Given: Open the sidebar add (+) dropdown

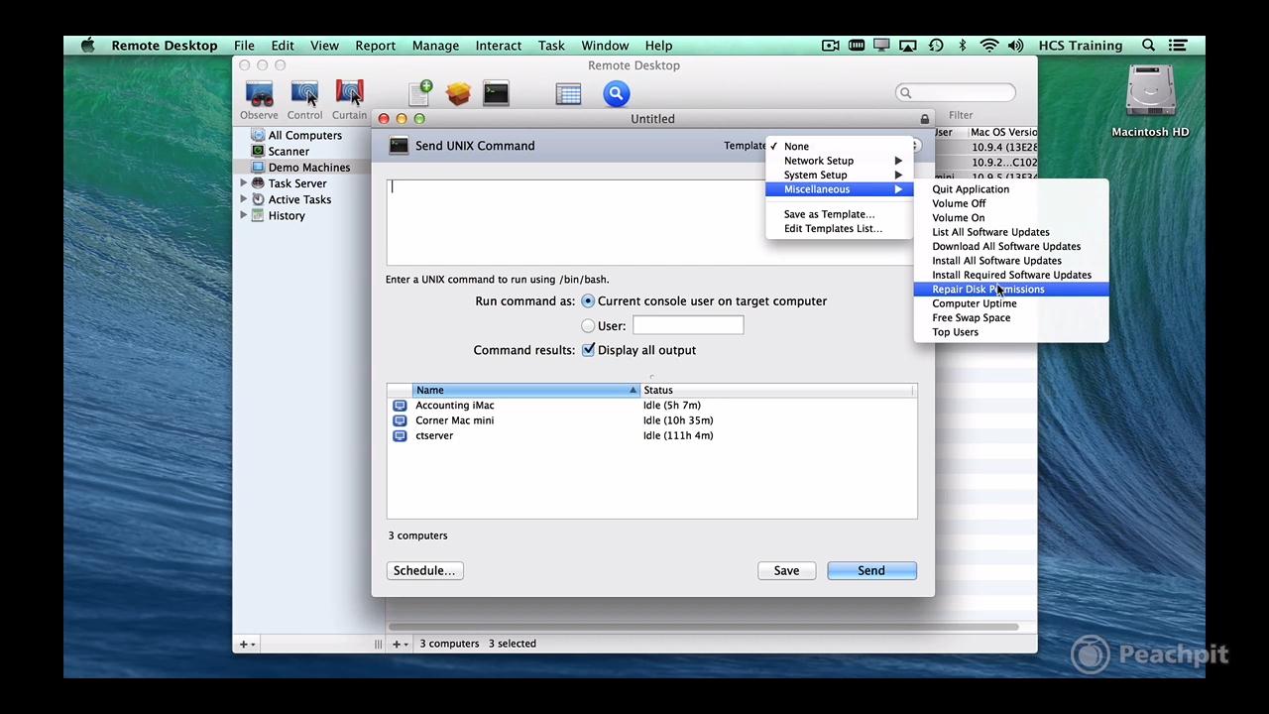Looking at the screenshot, I should click(247, 645).
